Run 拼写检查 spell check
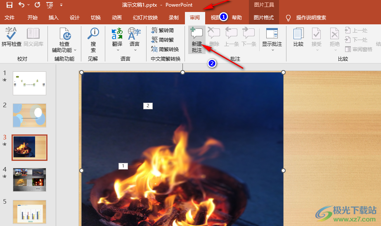Viewport: 381px width, 226px height. 12,37
